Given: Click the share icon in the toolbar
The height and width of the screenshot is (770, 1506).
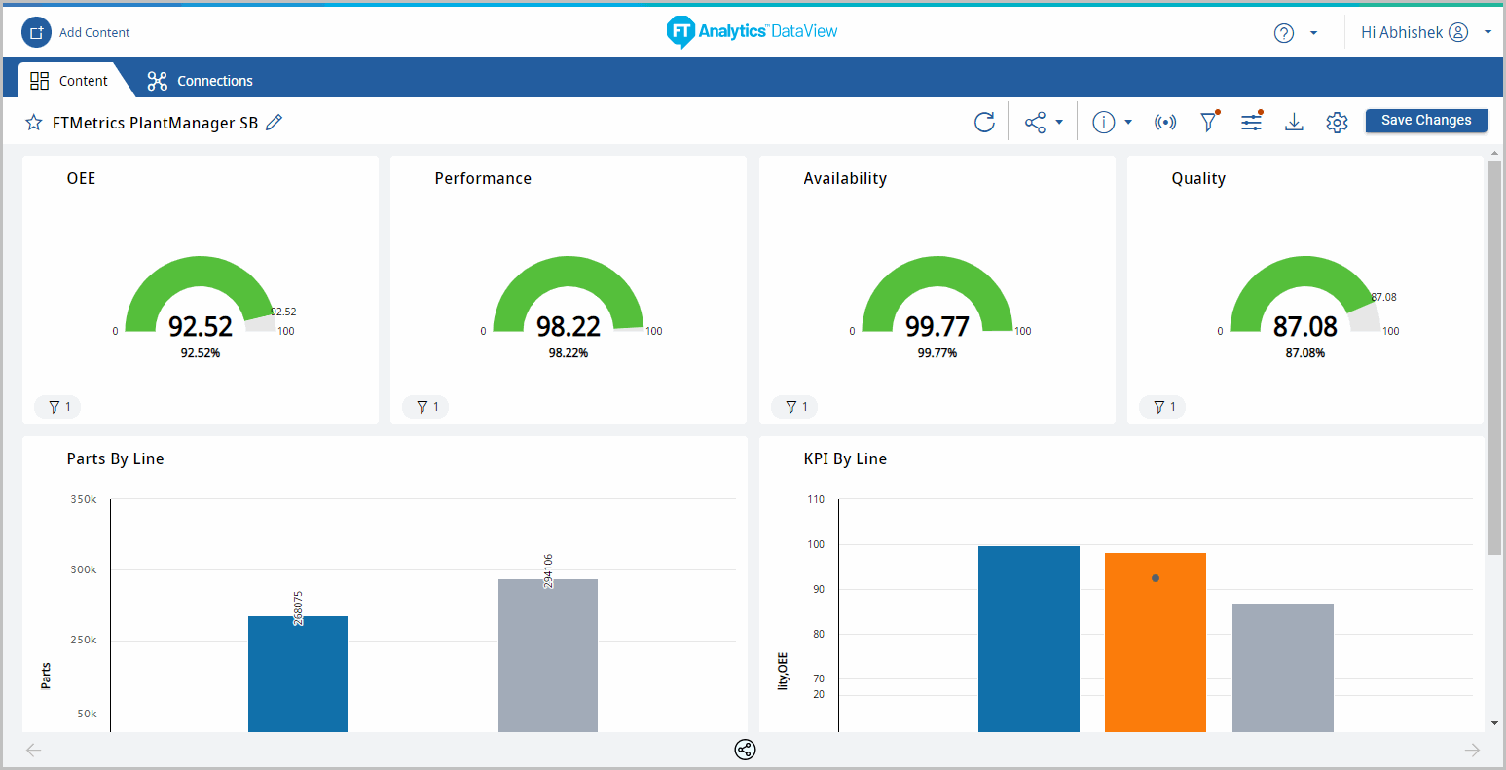Looking at the screenshot, I should point(1035,122).
